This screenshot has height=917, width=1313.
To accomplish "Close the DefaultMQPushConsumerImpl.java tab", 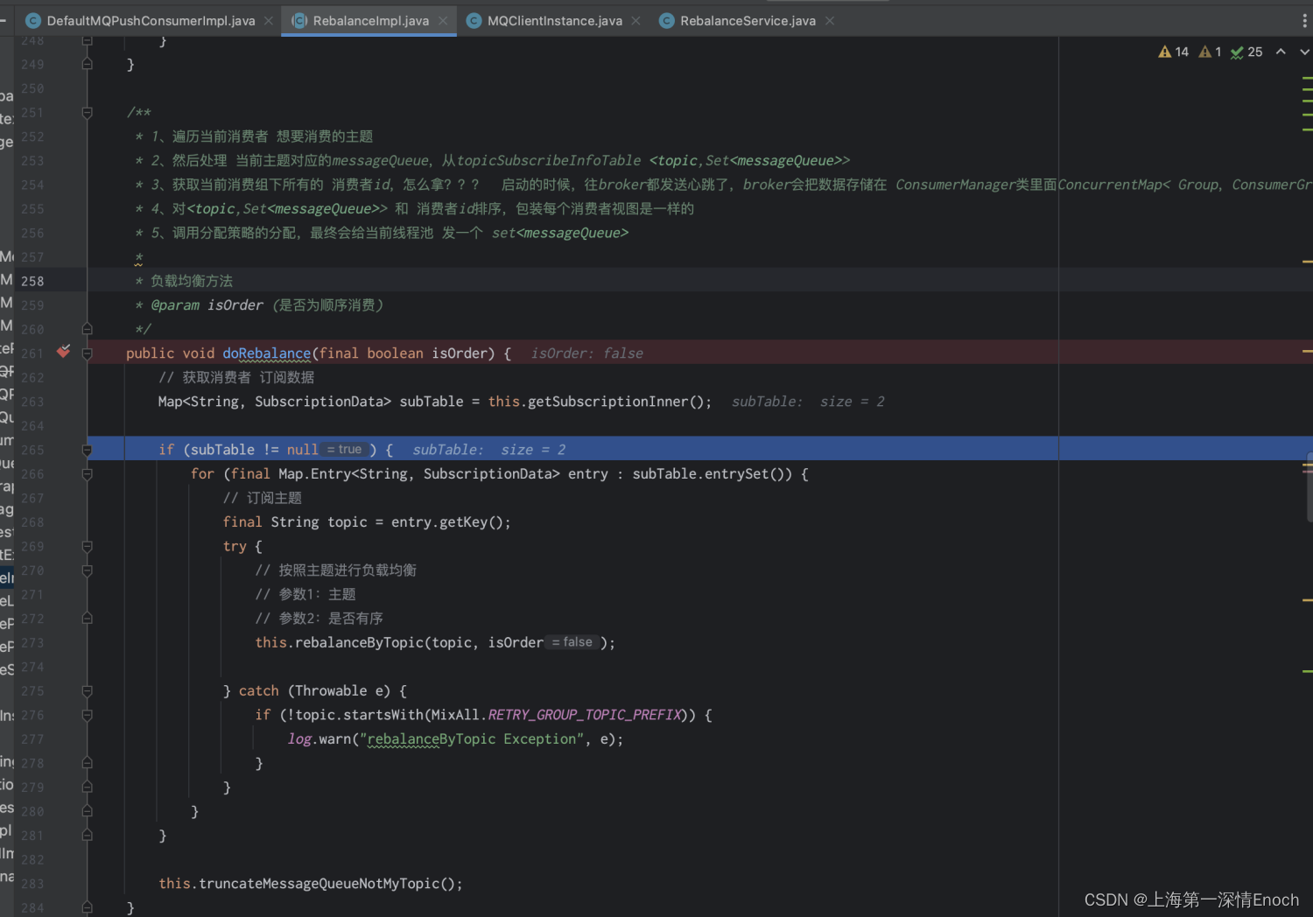I will coord(269,20).
